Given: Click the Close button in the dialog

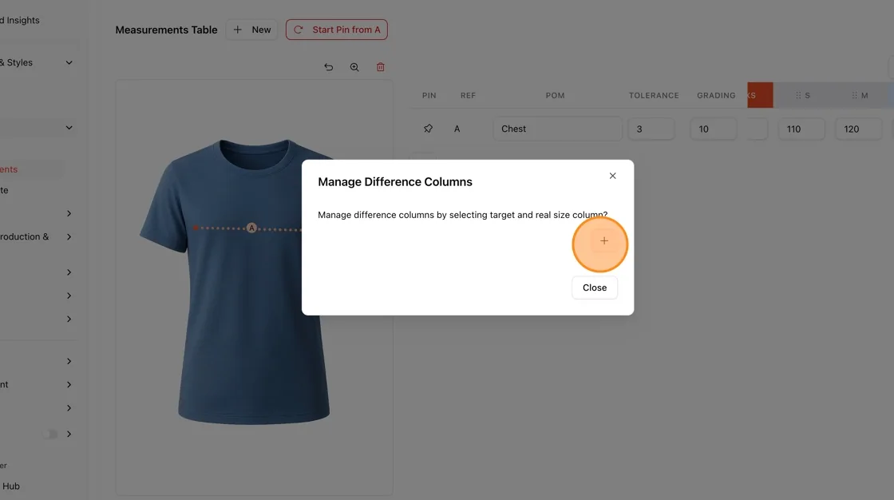Looking at the screenshot, I should click(x=595, y=288).
